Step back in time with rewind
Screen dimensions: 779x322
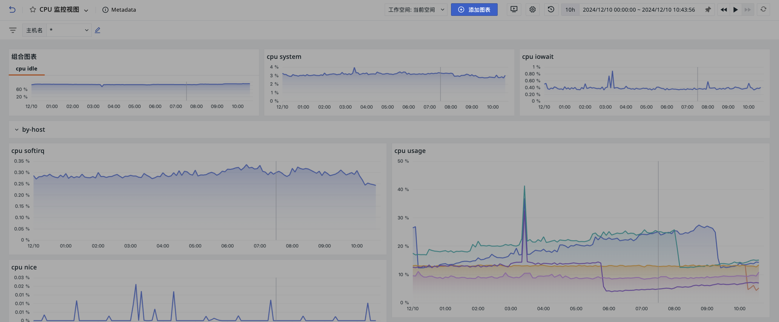(723, 10)
